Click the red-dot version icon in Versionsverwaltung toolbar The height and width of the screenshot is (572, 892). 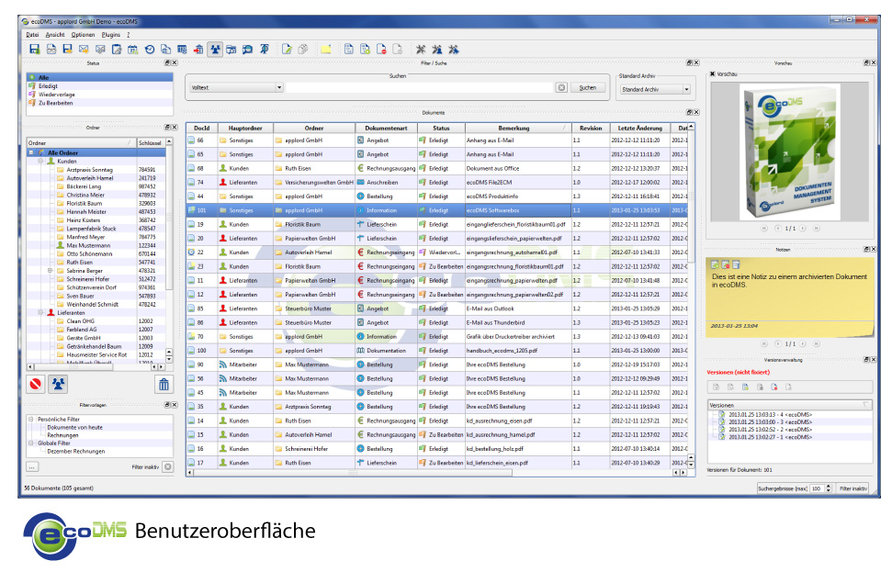coord(774,387)
